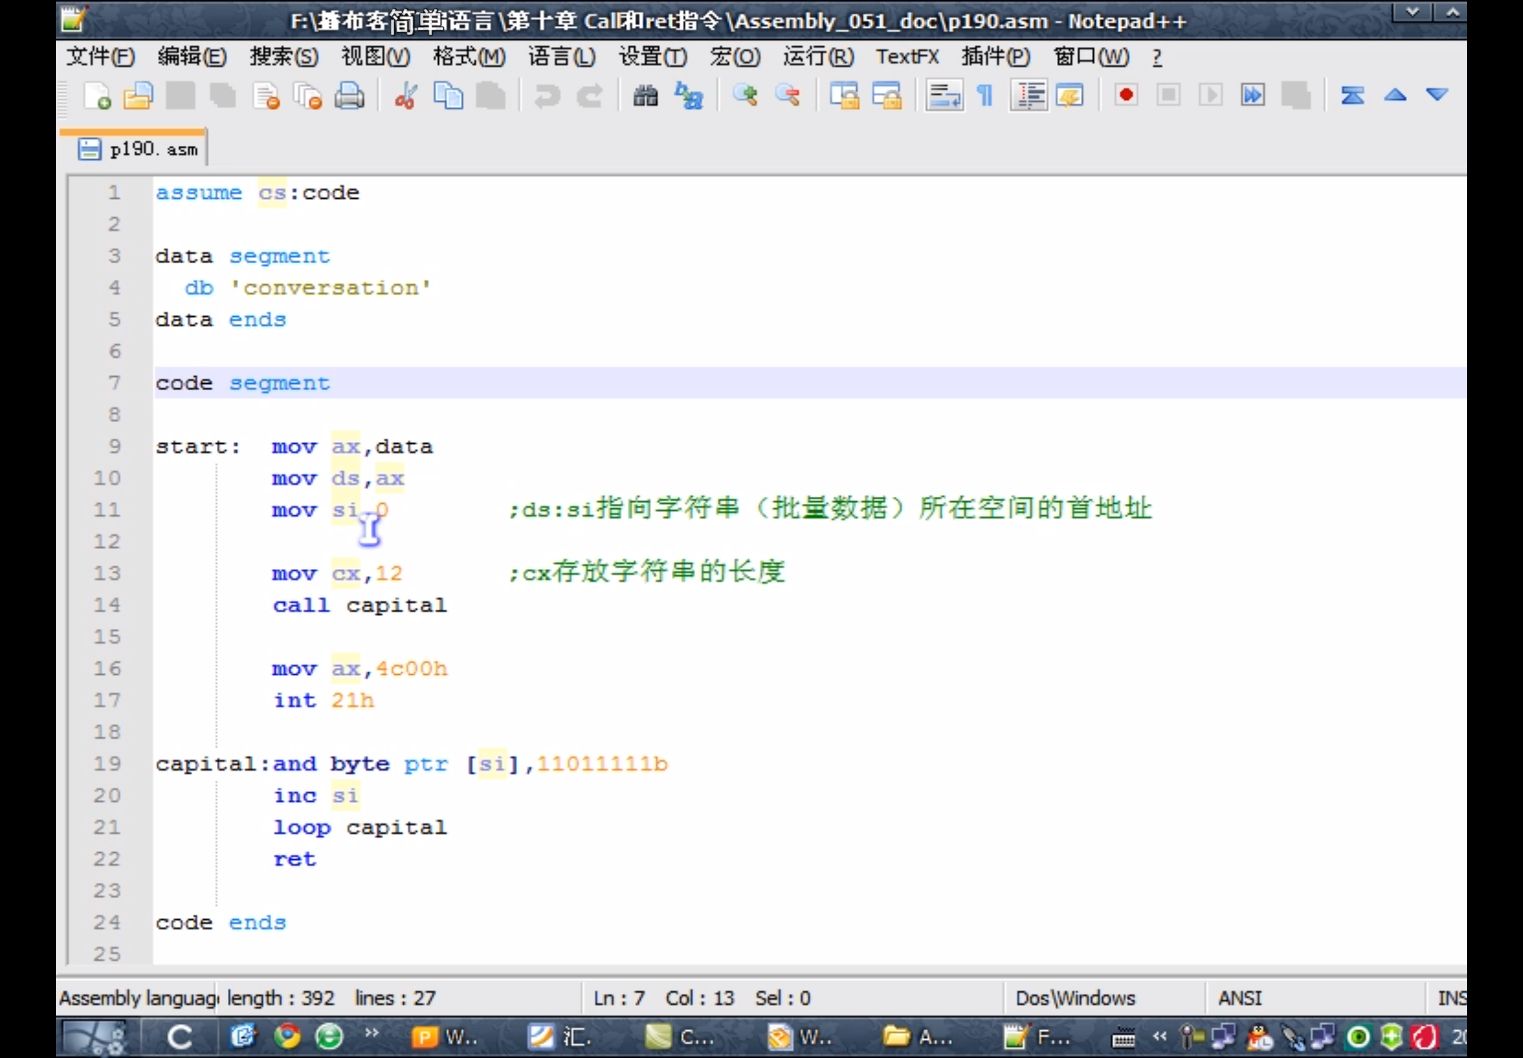Open Find with the binoculars icon

pyautogui.click(x=645, y=96)
